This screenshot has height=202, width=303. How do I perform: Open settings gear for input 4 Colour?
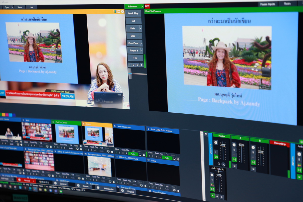pos(112,152)
